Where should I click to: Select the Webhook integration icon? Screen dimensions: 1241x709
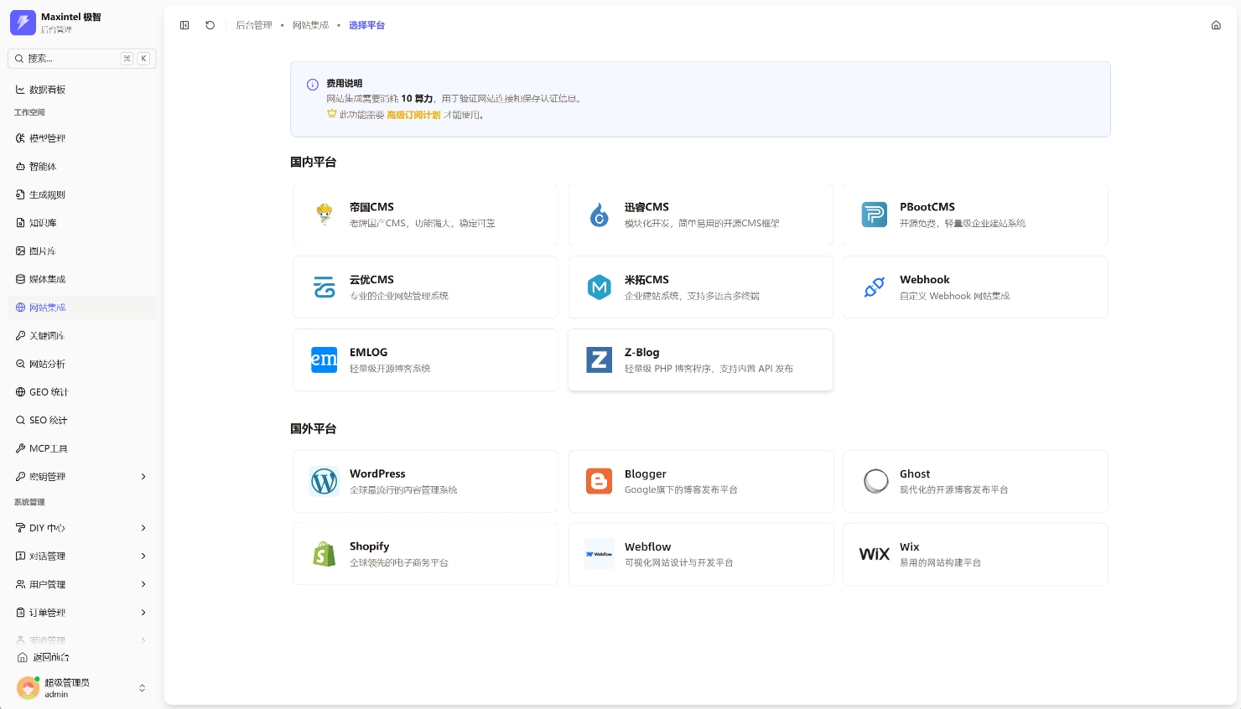pos(874,287)
